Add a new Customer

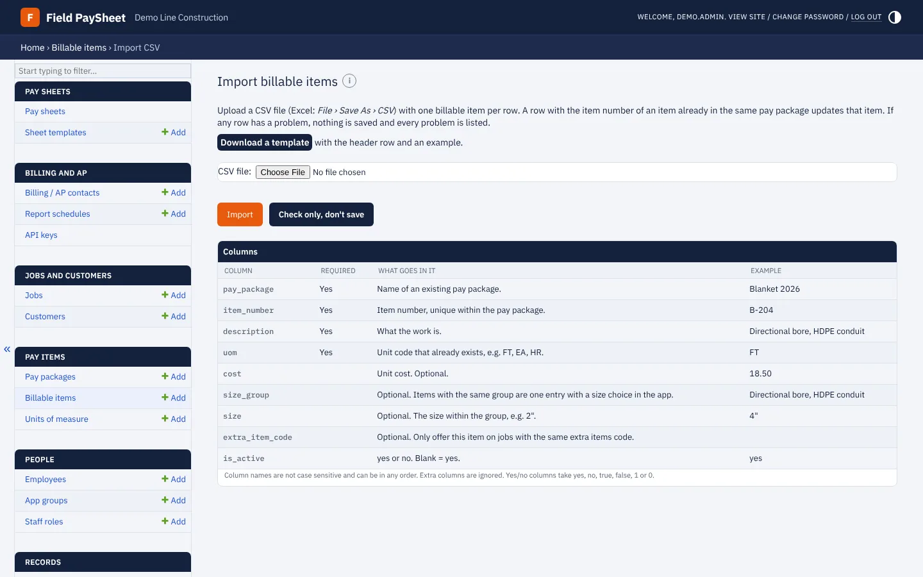pyautogui.click(x=174, y=317)
